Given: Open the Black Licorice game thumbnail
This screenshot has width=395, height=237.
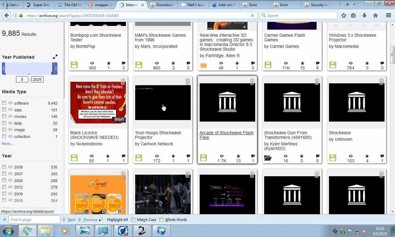Looking at the screenshot, I should tap(98, 102).
